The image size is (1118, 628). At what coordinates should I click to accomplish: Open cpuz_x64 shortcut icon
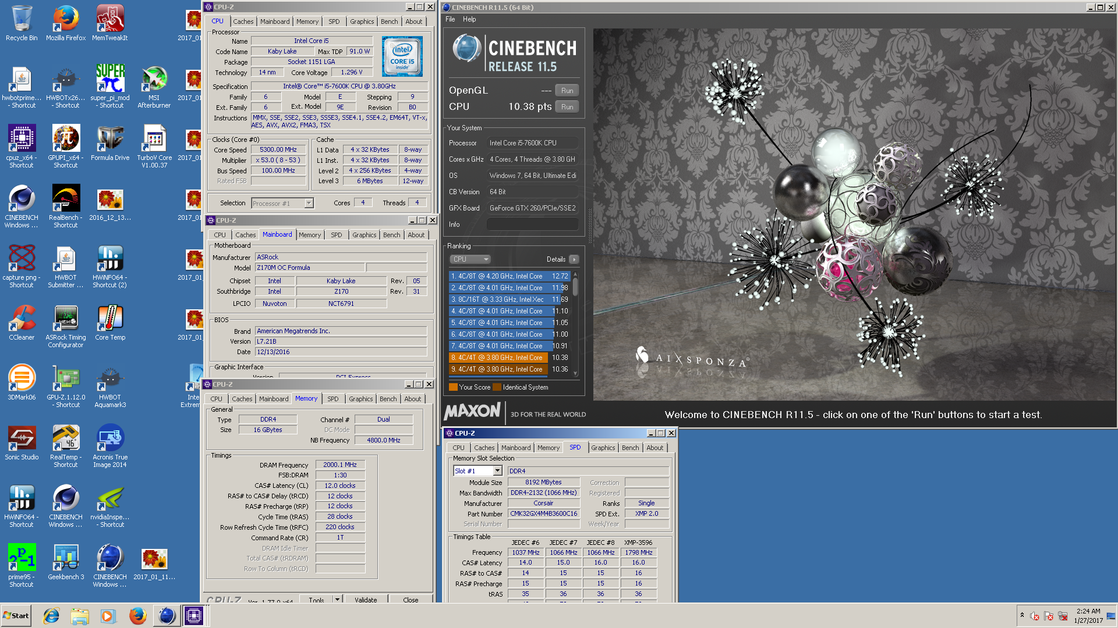click(x=22, y=147)
